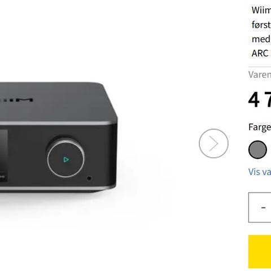Open the blue "Vis va" link
This screenshot has width=271, height=271.
(x=260, y=172)
